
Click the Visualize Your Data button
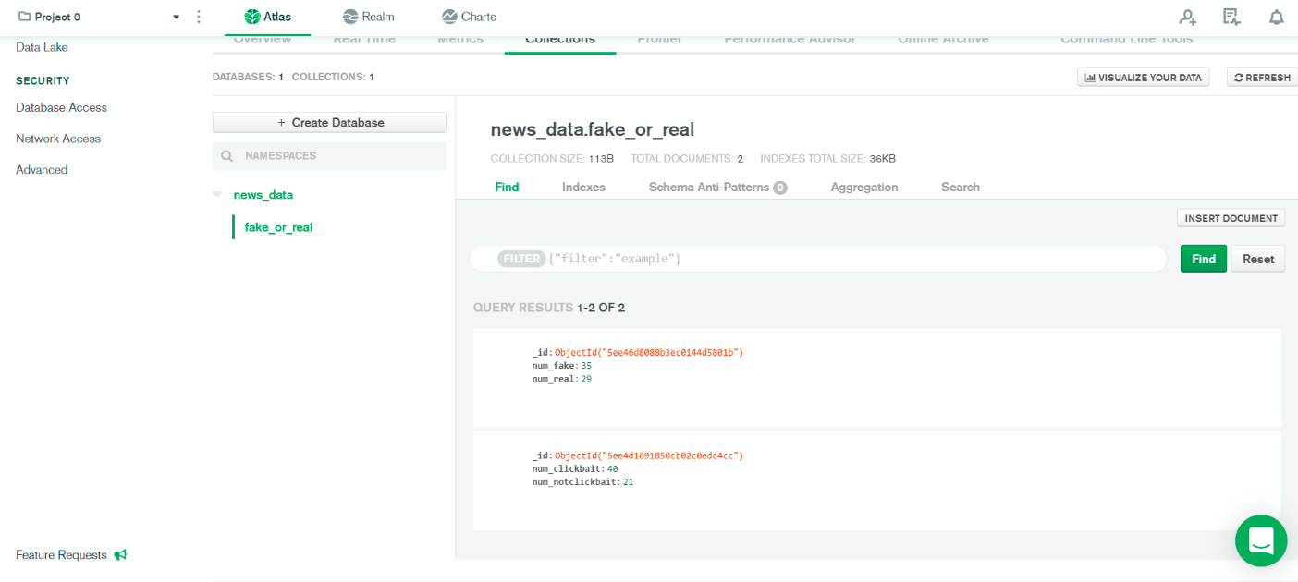[1143, 78]
